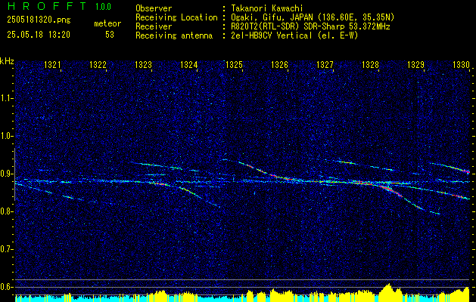Click the 0.6 kHz frequency label
This screenshot has width=476, height=302.
tap(5, 287)
